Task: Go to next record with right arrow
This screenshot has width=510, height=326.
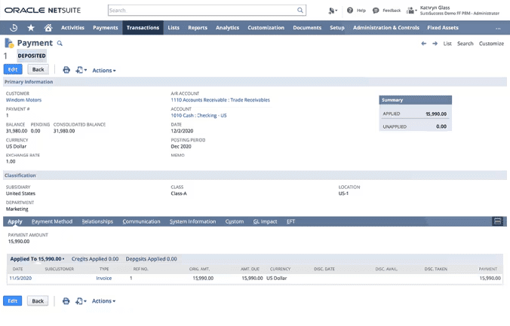Action: pyautogui.click(x=435, y=44)
